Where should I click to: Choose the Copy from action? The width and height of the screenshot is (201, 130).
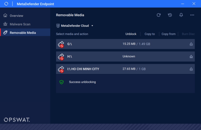click(x=168, y=34)
